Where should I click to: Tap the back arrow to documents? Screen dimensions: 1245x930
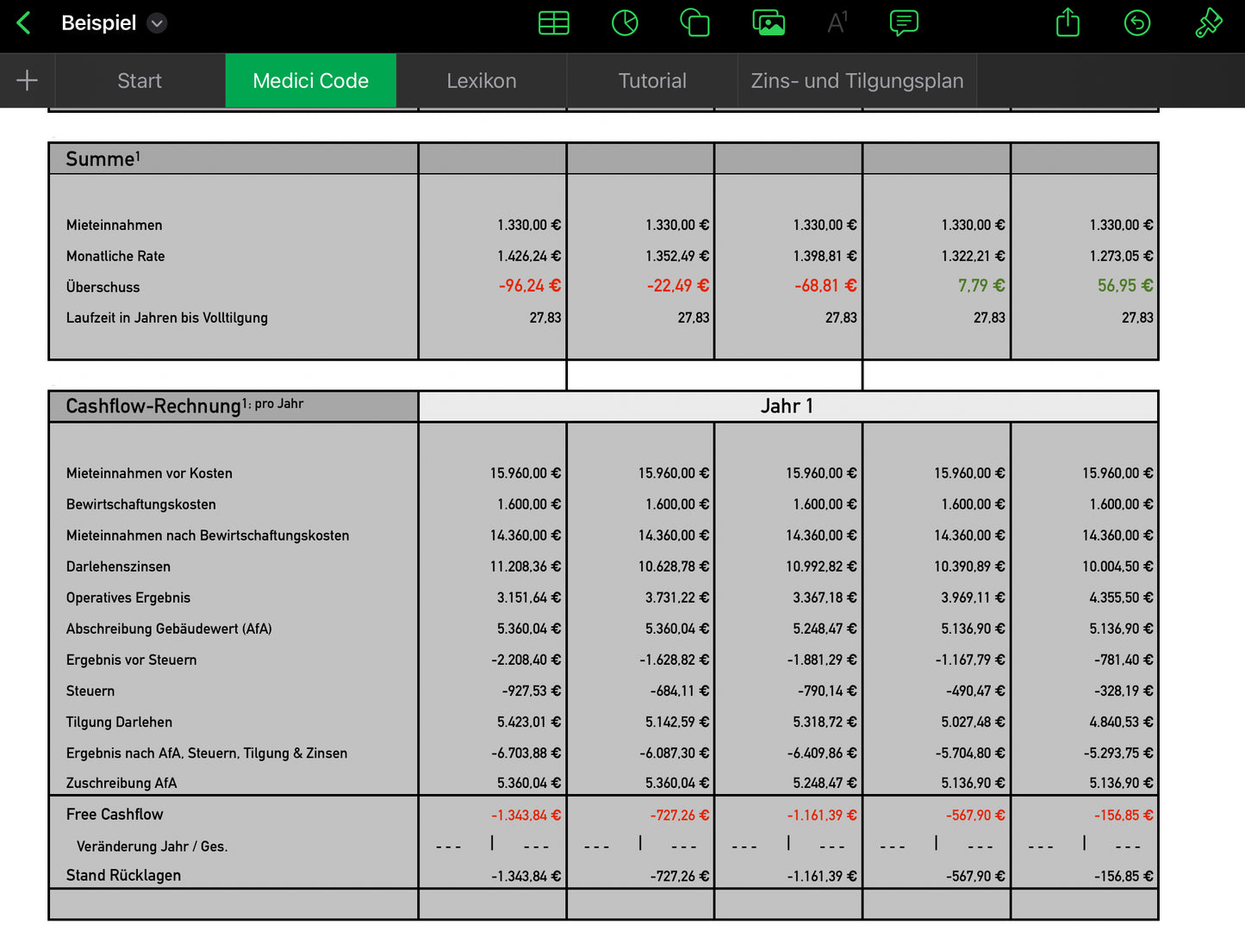(x=24, y=23)
